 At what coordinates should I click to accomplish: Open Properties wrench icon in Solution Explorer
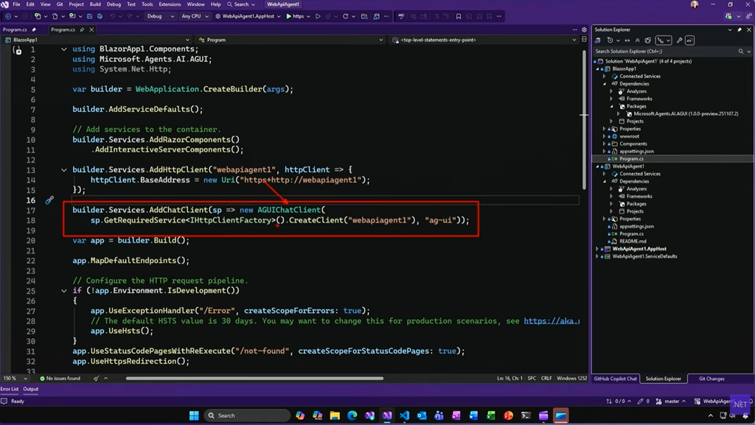click(x=680, y=41)
